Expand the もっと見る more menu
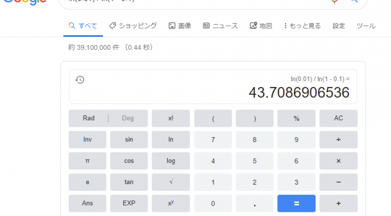Screen dimensions: 391x216 coord(302,26)
